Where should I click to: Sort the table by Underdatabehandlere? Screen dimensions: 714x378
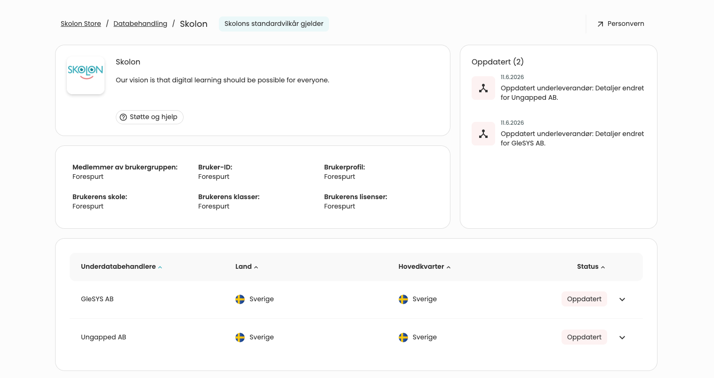(121, 266)
